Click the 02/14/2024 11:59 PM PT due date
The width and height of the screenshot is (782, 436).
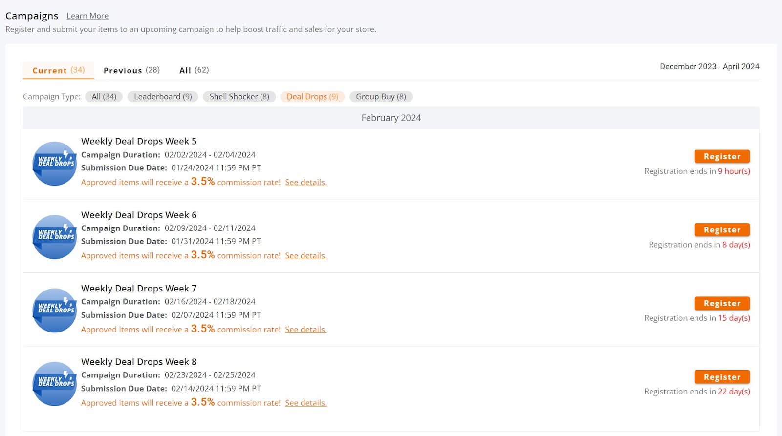point(216,388)
